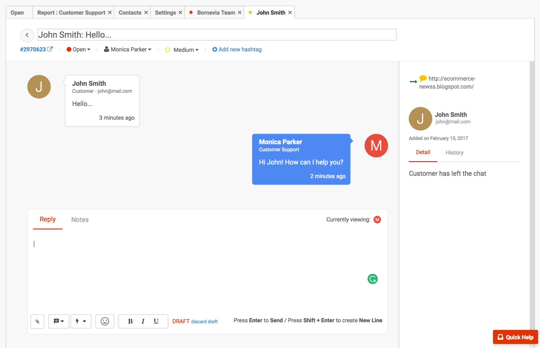Click John Smith's avatar in the conversation
The width and height of the screenshot is (540, 348).
point(39,87)
